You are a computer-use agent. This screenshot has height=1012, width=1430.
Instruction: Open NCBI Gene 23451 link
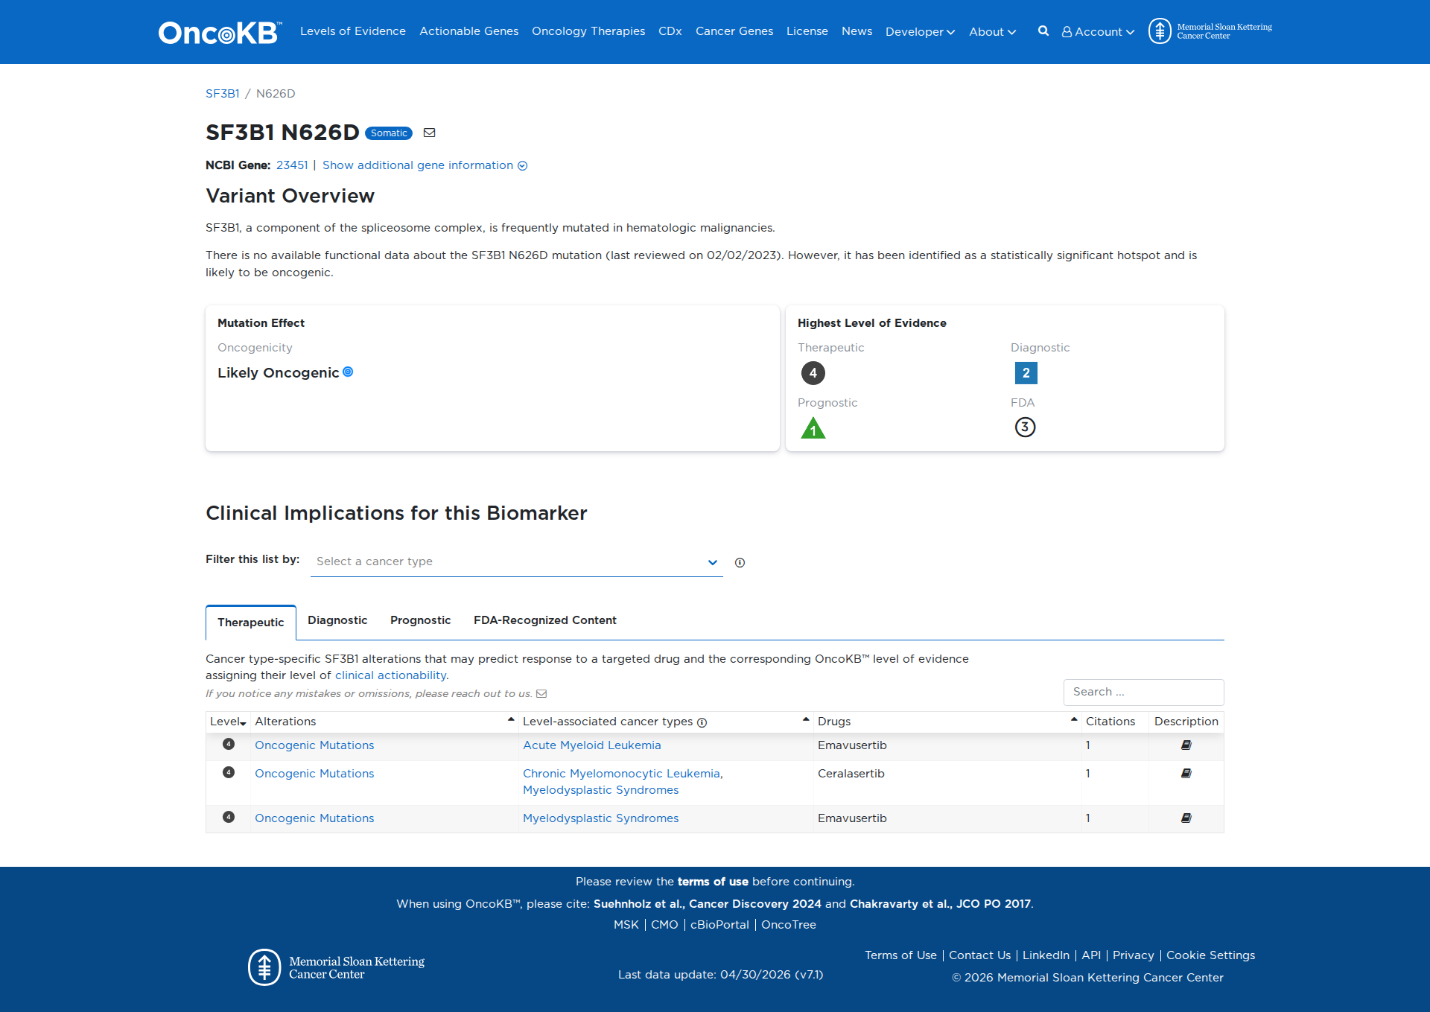(292, 165)
